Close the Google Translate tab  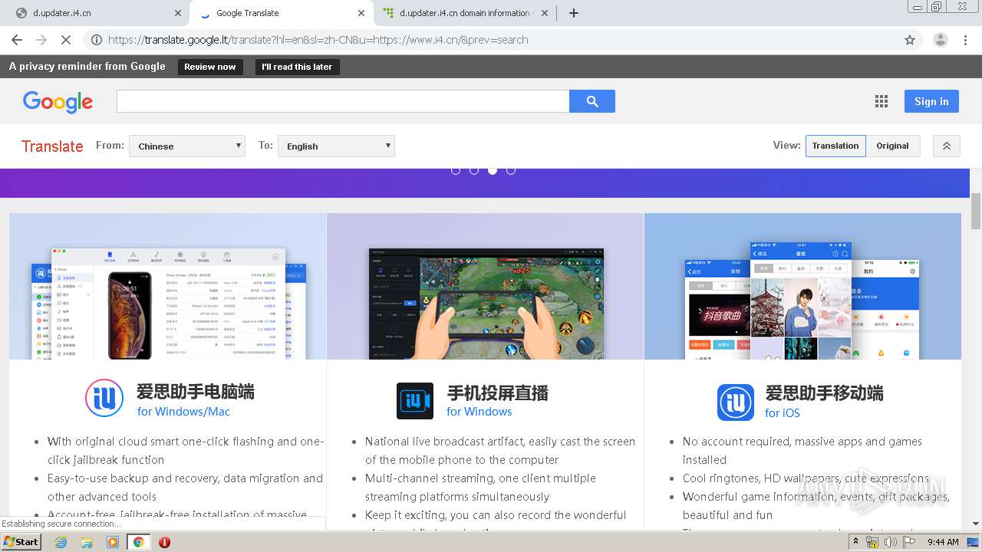361,13
